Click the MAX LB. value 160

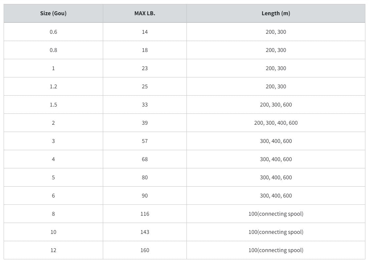[x=145, y=250]
